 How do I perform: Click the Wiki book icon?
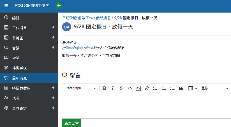pyautogui.click(x=6, y=57)
